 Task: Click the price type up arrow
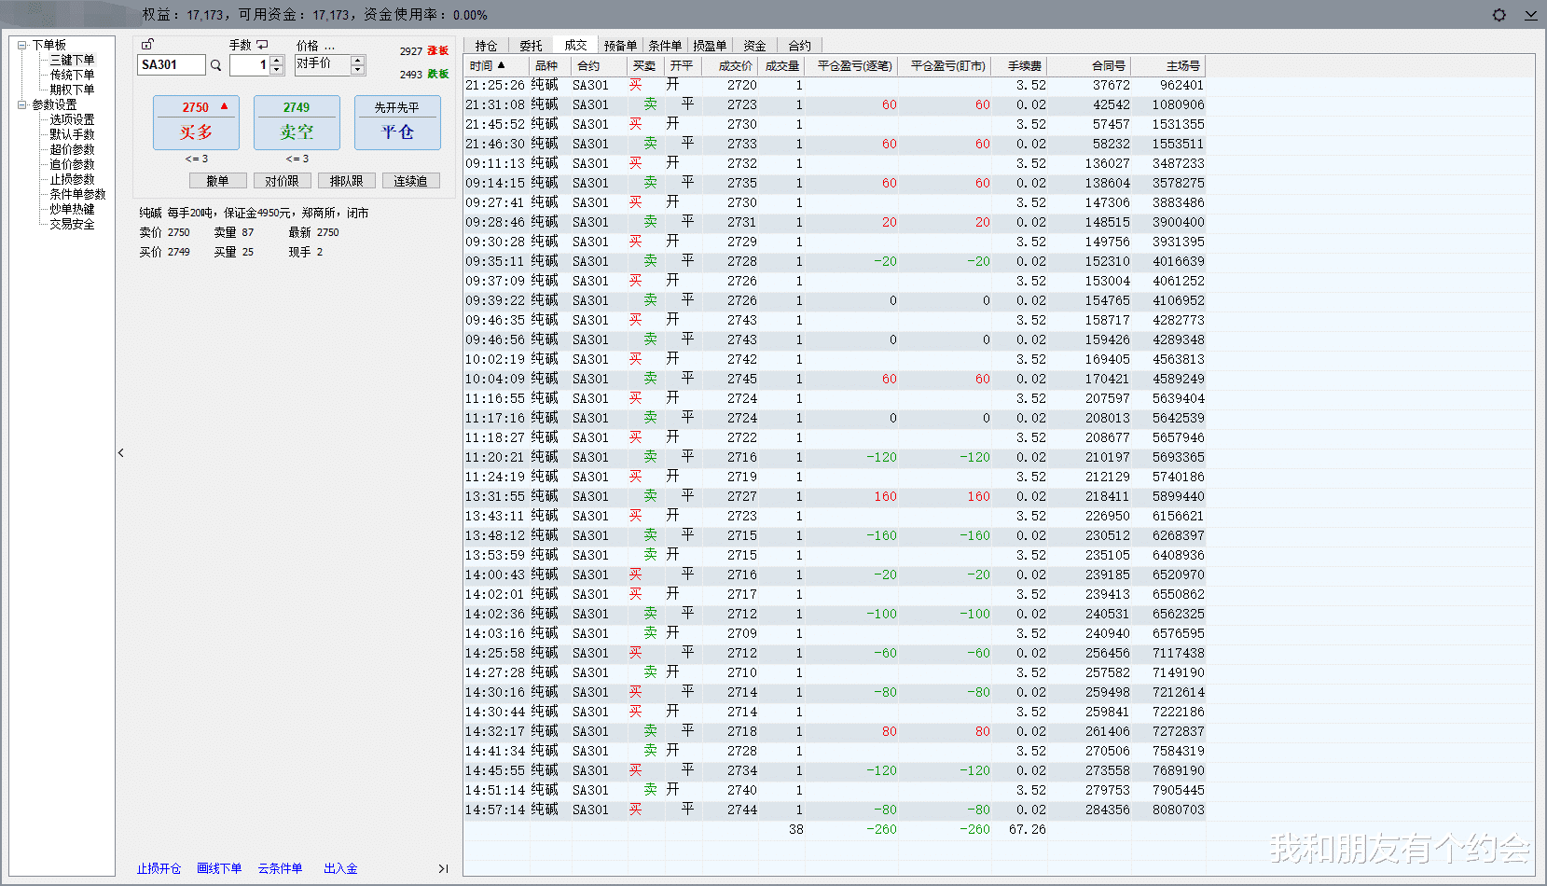coord(357,61)
